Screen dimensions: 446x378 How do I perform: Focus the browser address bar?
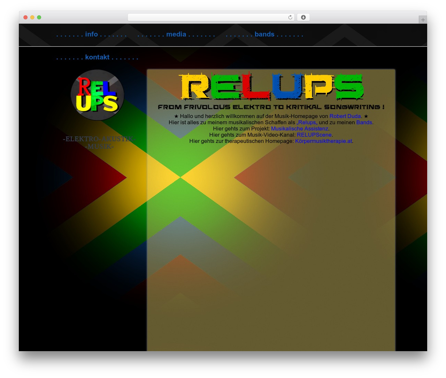pos(211,17)
